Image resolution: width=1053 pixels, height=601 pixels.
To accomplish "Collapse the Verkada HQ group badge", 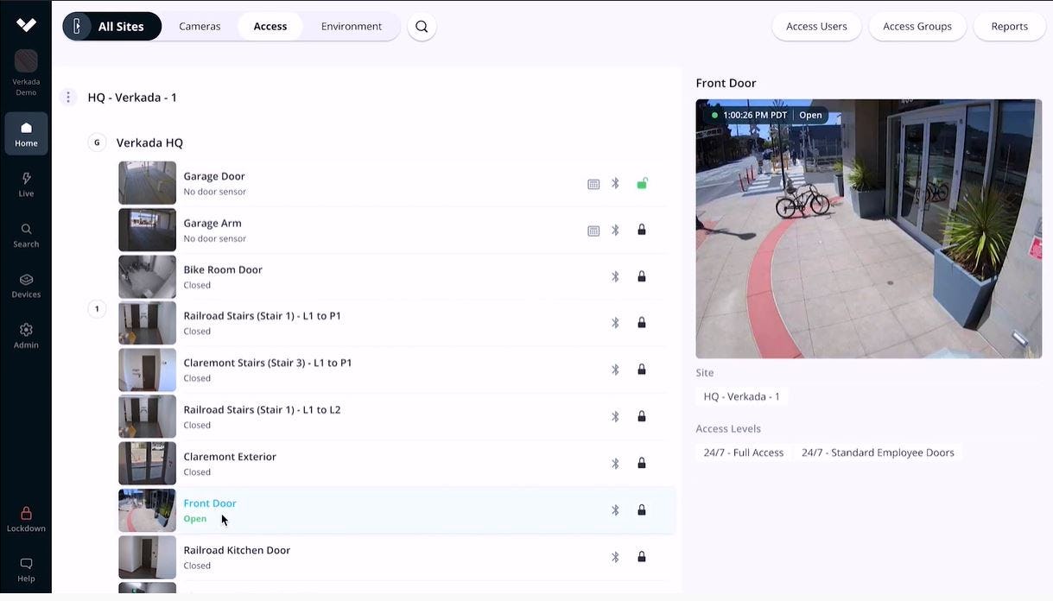I will [x=97, y=142].
